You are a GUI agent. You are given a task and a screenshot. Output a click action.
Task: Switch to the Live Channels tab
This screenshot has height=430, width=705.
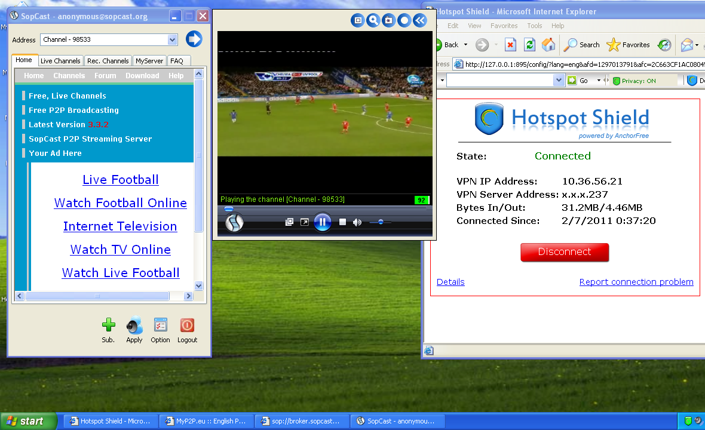coord(60,61)
